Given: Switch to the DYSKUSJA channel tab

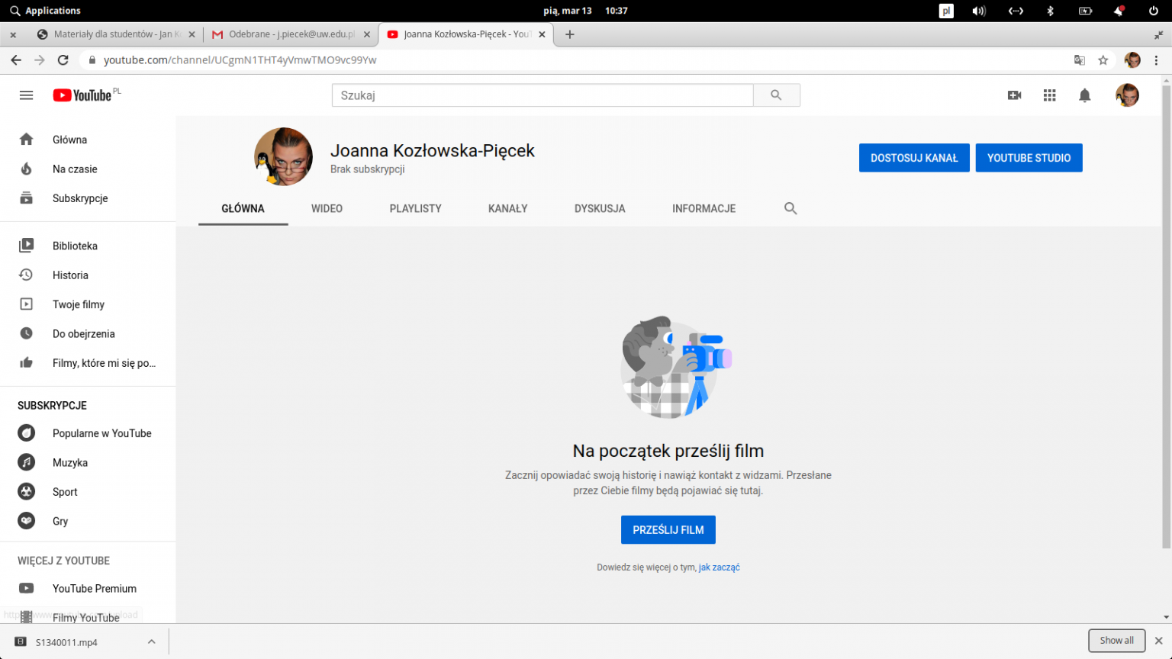Looking at the screenshot, I should pos(600,208).
